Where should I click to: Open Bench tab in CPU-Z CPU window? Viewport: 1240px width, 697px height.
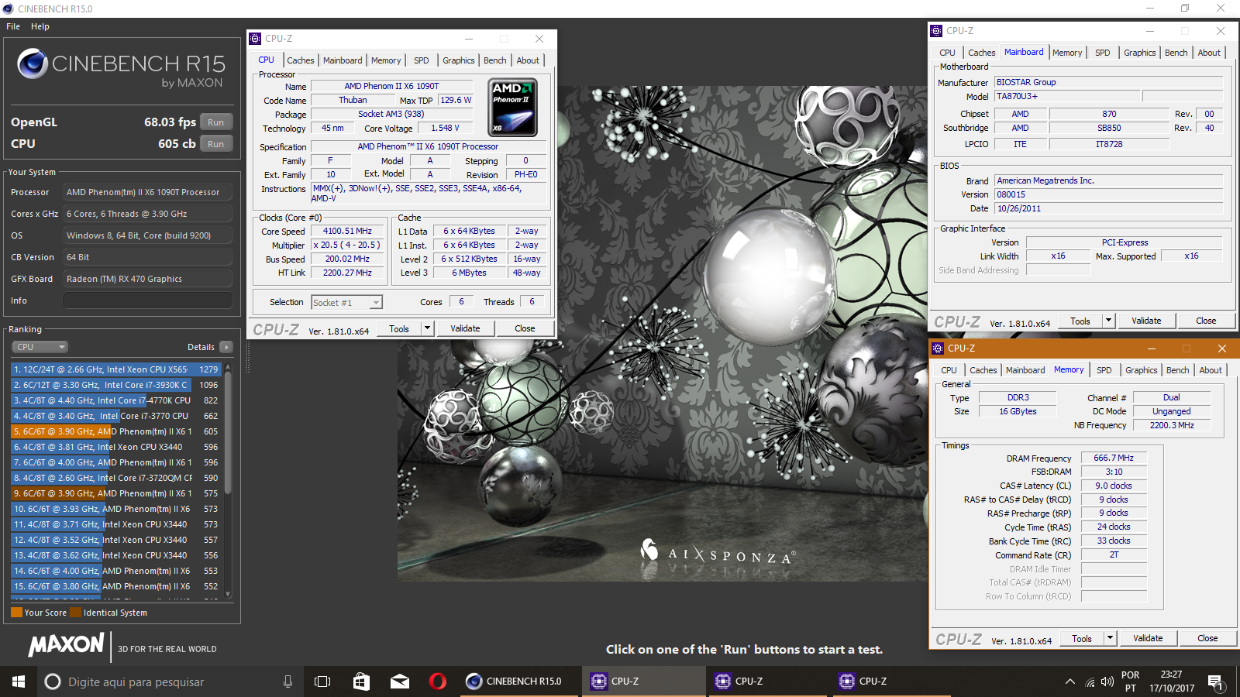(x=495, y=60)
